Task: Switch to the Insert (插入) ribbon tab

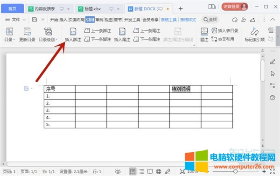Action: pos(63,20)
